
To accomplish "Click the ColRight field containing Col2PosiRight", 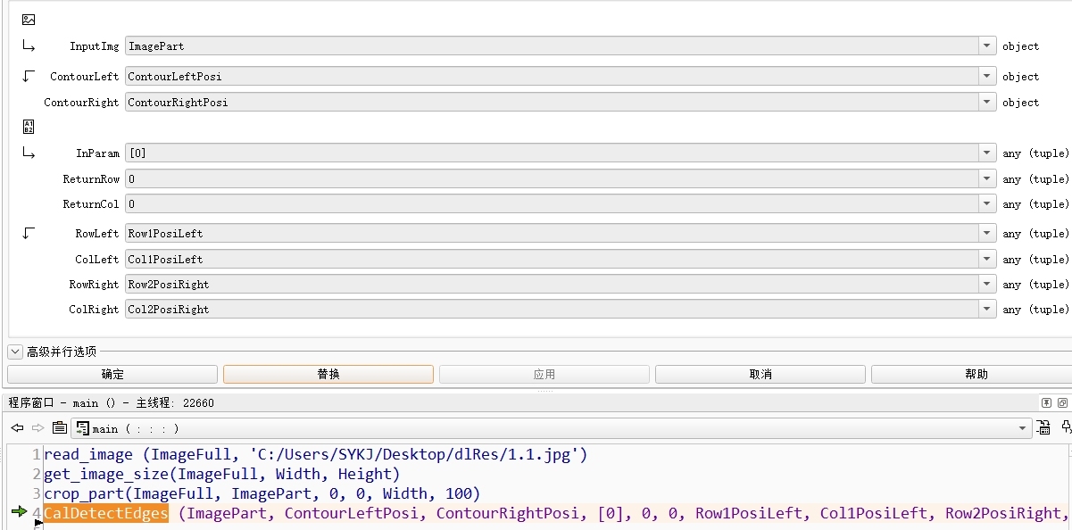I will 552,310.
